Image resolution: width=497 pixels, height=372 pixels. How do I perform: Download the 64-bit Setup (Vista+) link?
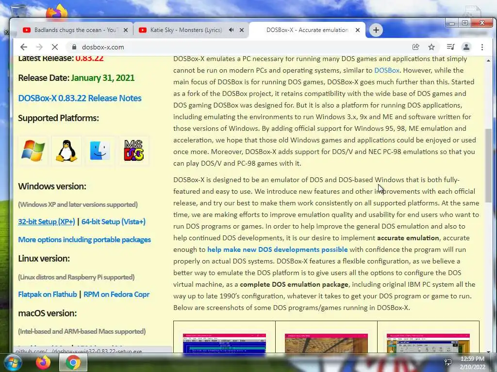click(114, 222)
